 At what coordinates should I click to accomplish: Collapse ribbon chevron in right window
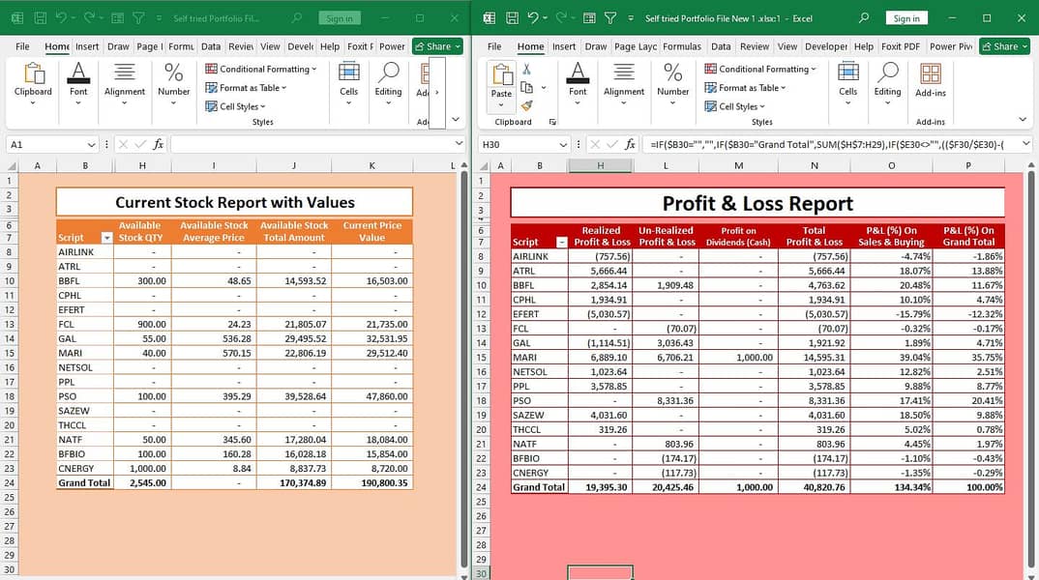(x=1023, y=120)
